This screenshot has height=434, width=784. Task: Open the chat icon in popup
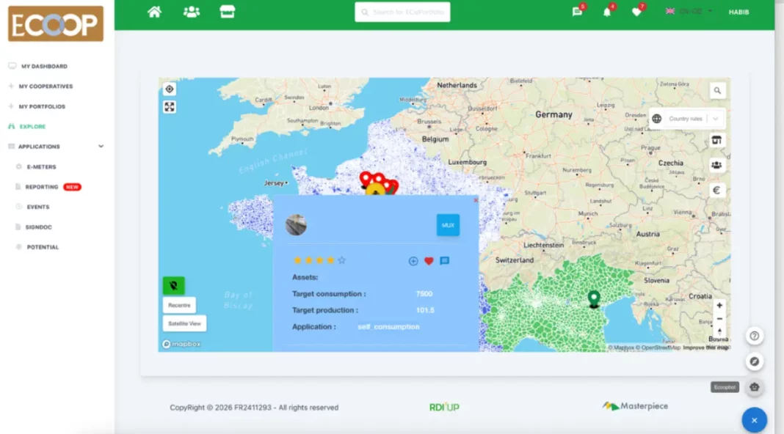(445, 261)
